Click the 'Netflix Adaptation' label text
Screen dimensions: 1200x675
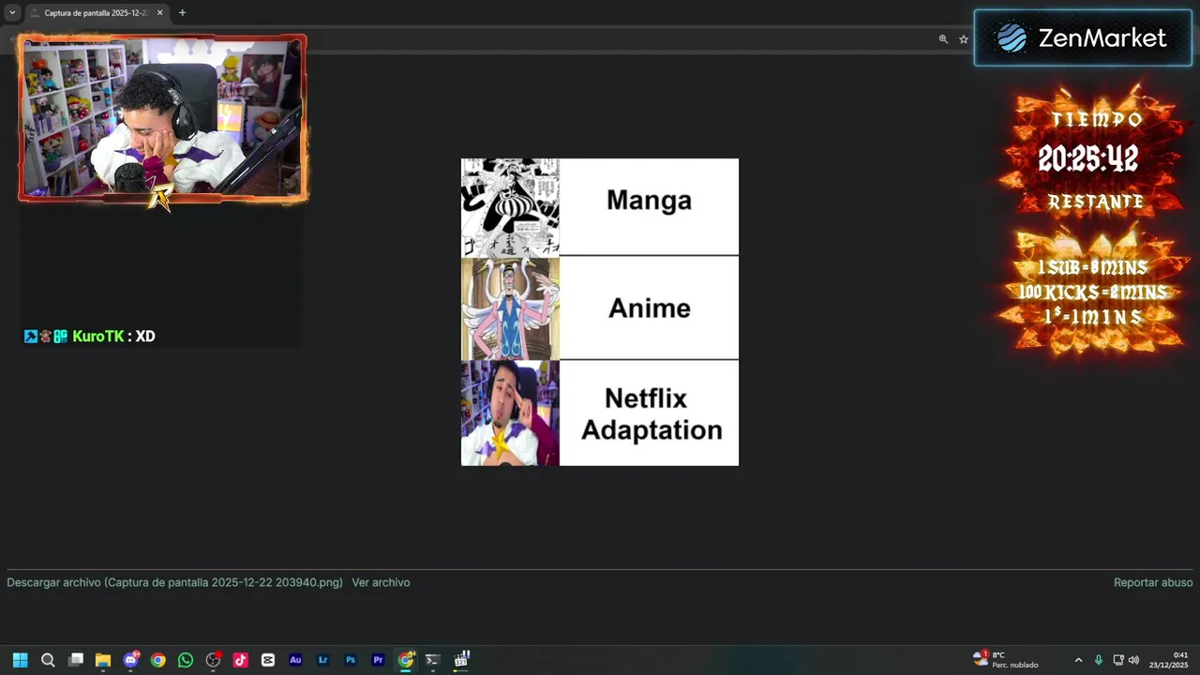click(651, 414)
